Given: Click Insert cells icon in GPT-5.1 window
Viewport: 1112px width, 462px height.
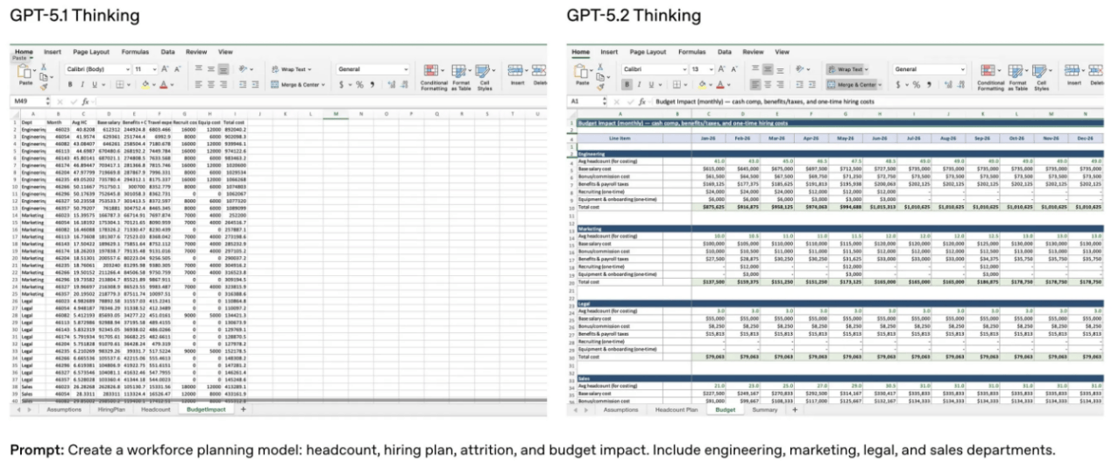Looking at the screenshot, I should 515,70.
